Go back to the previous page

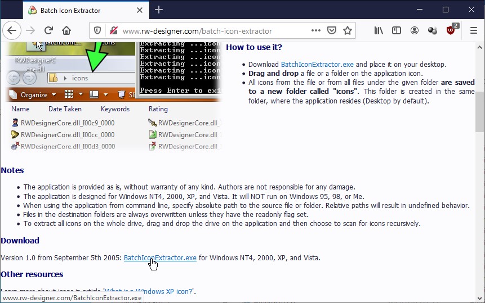12,30
